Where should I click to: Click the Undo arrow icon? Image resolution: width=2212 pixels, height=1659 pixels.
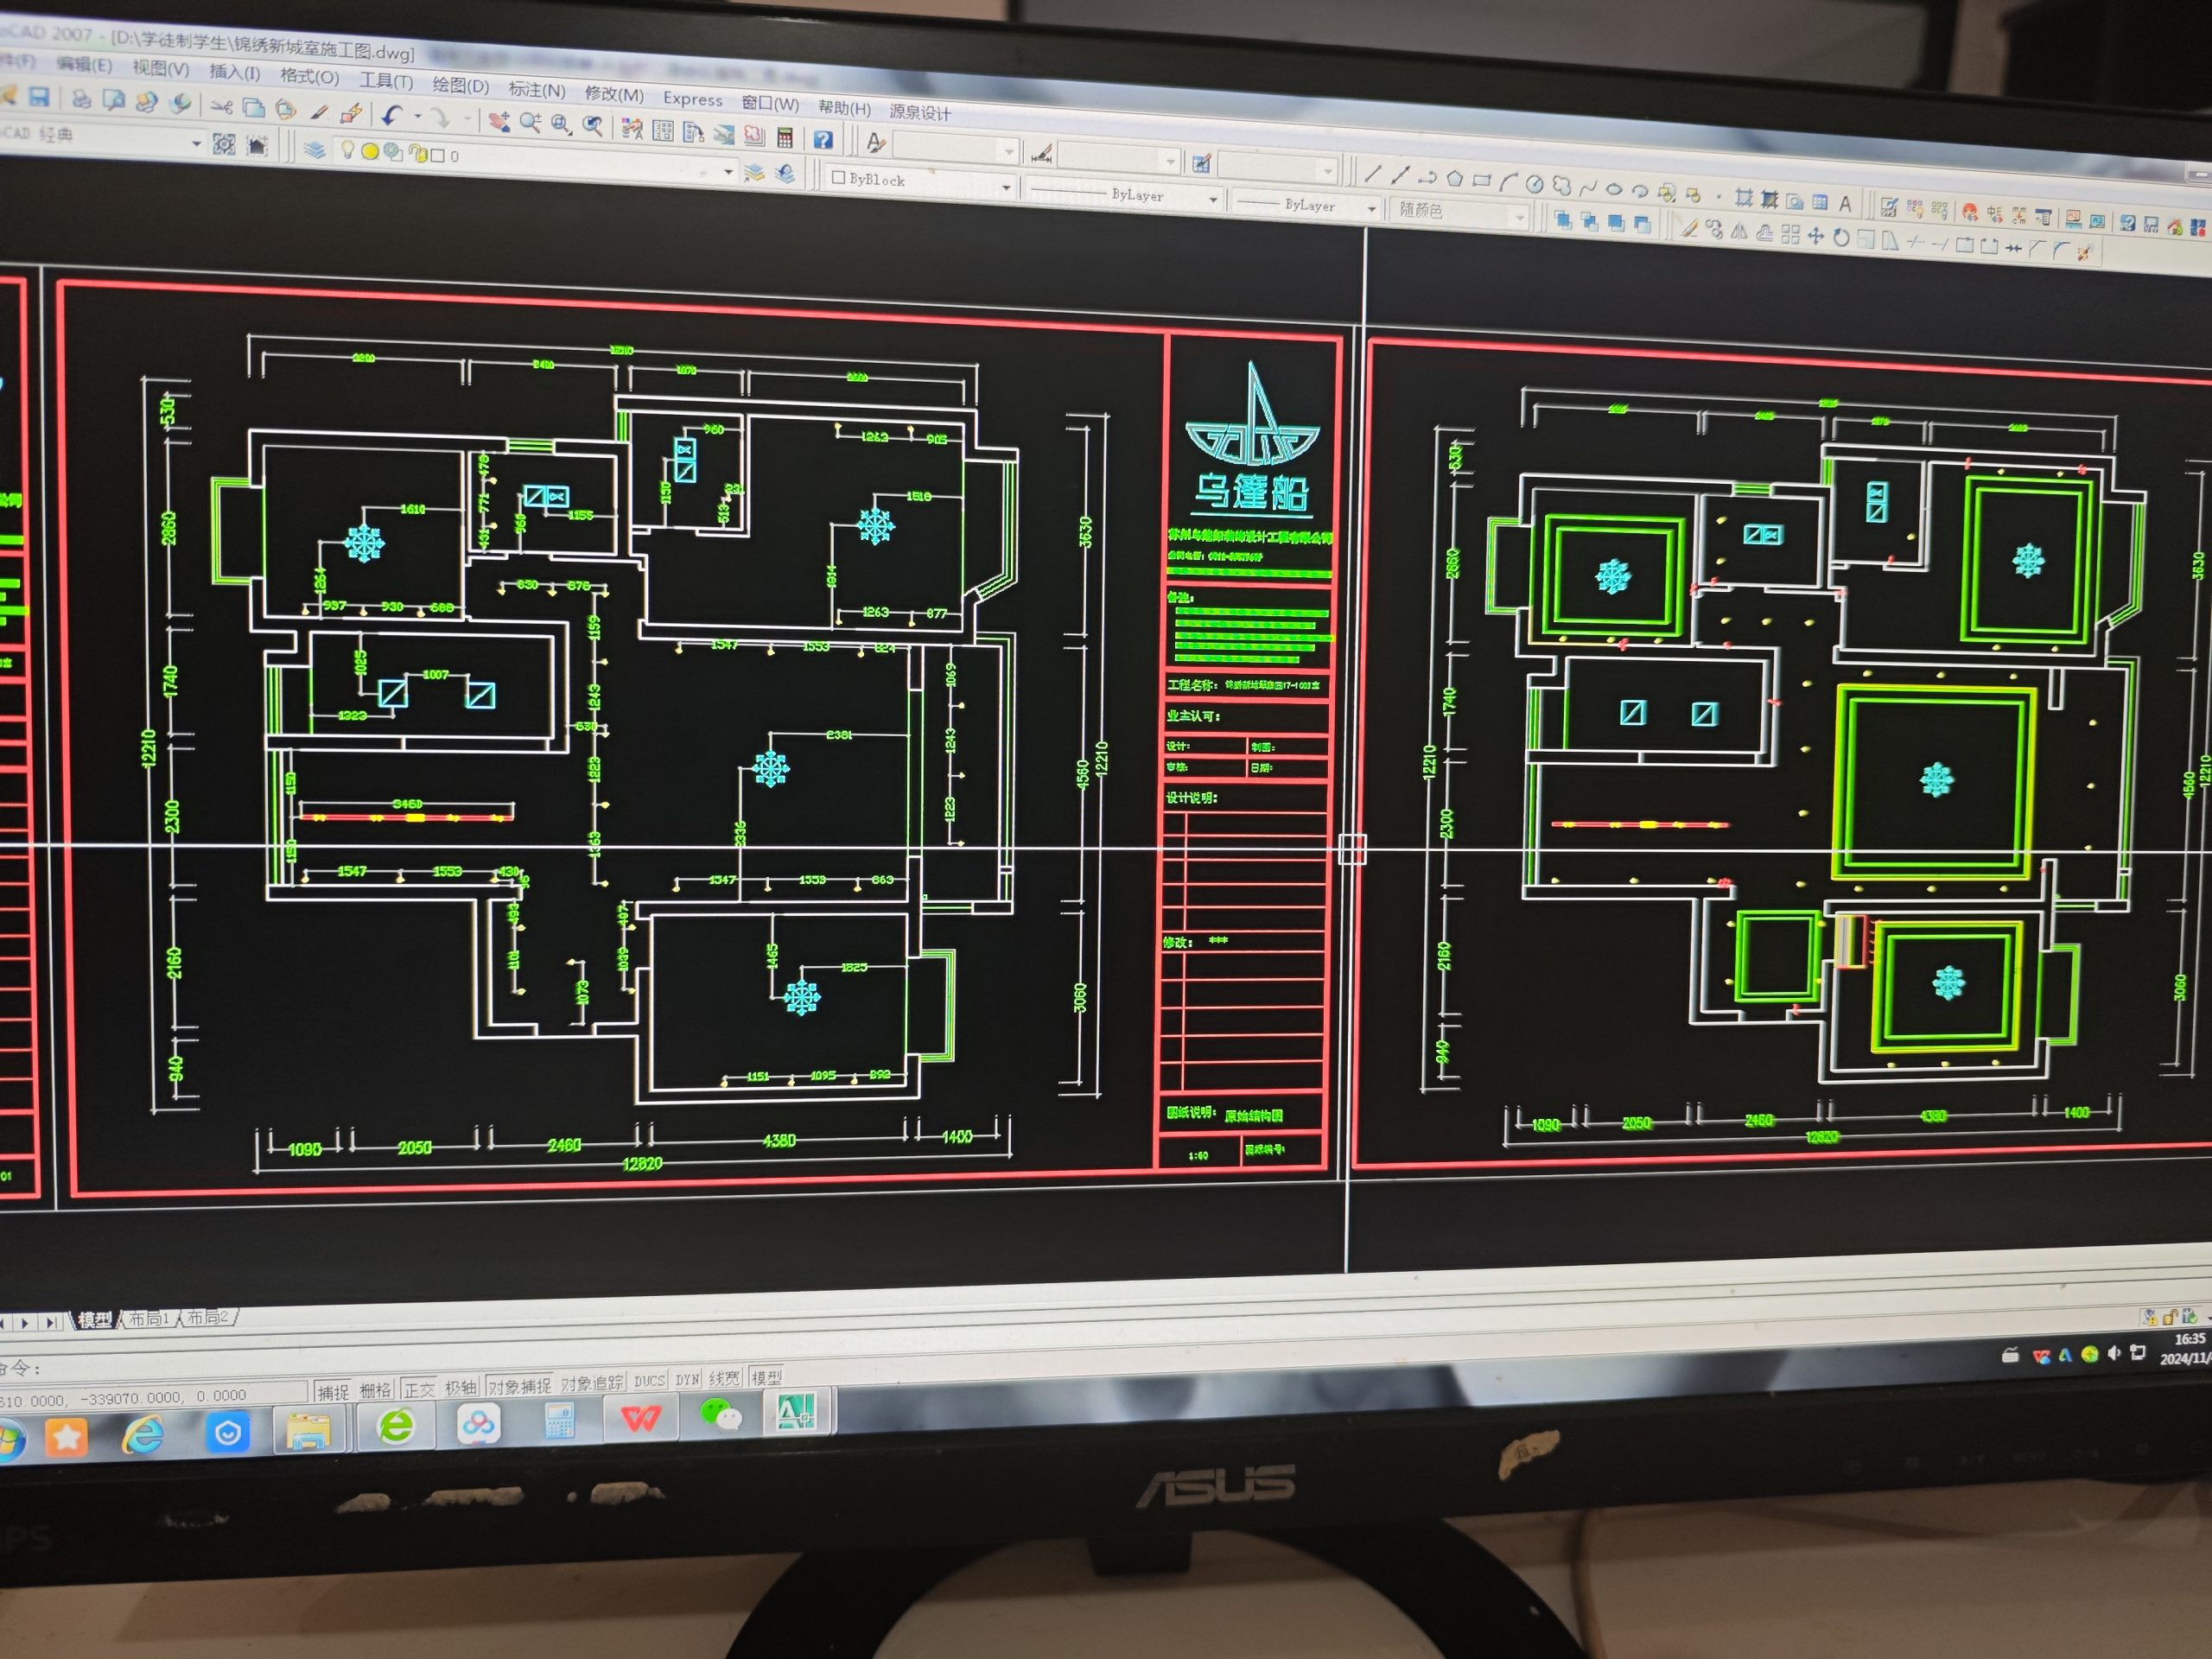click(392, 115)
